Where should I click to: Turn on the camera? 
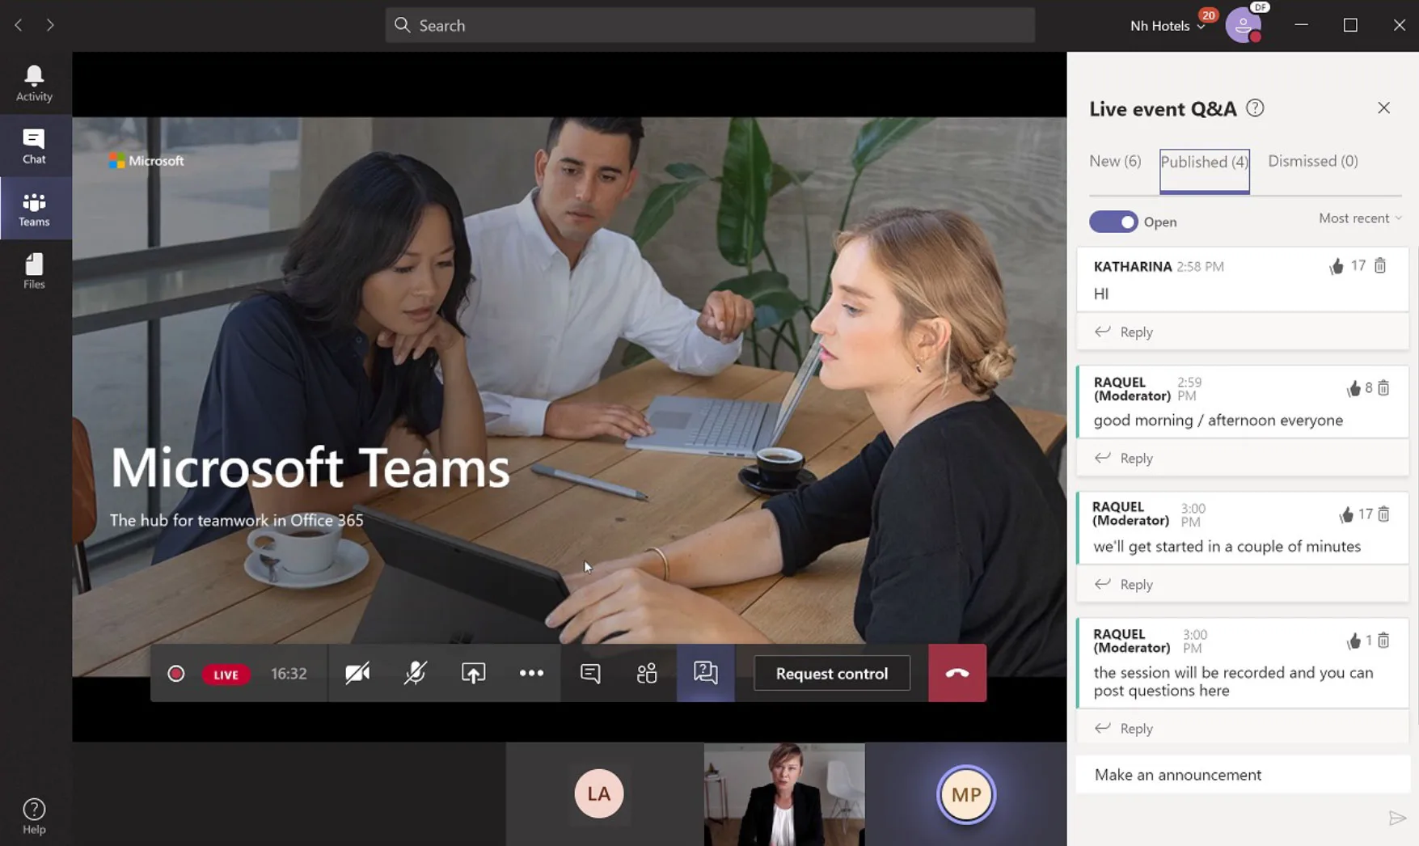(x=357, y=673)
